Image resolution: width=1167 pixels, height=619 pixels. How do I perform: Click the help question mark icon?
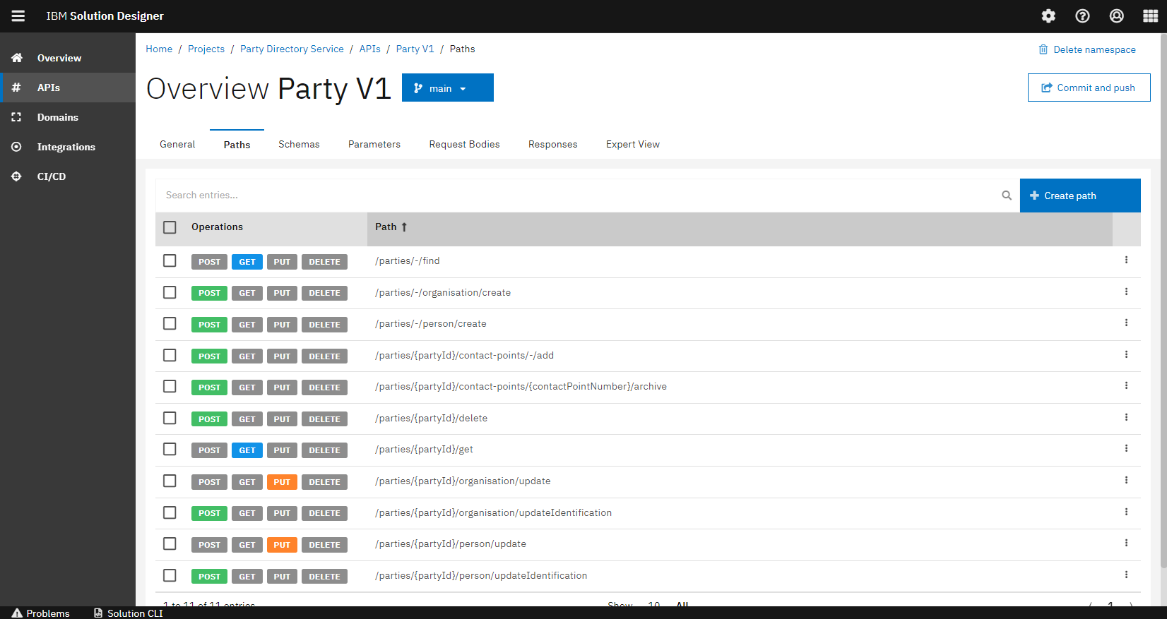click(x=1082, y=16)
